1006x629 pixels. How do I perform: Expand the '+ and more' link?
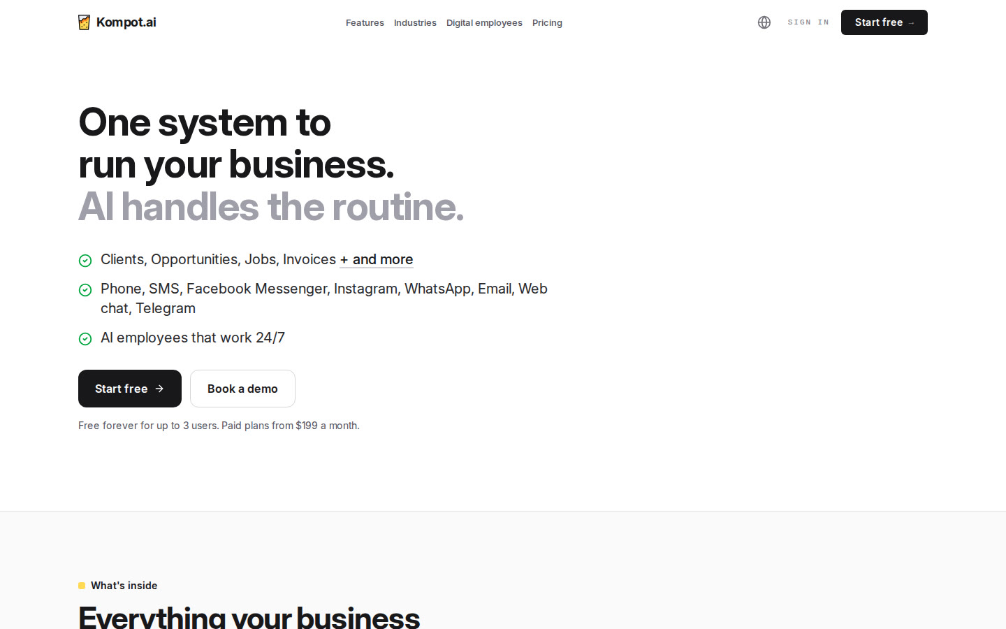(377, 259)
